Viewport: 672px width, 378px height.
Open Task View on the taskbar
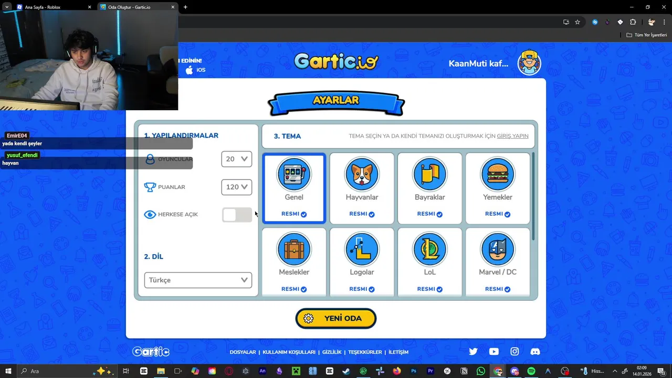tap(126, 371)
